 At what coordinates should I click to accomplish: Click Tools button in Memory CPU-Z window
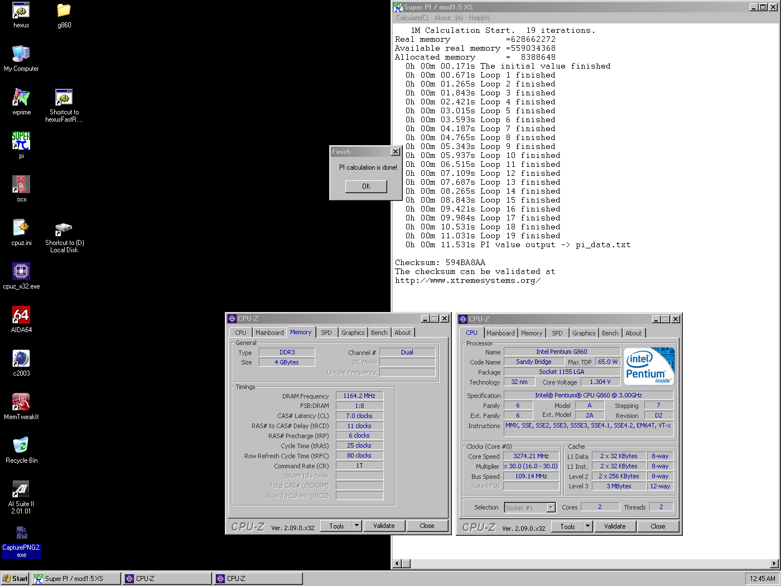pos(336,526)
